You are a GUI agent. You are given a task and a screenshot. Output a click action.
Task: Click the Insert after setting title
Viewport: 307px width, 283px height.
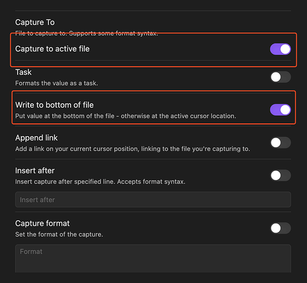point(35,170)
